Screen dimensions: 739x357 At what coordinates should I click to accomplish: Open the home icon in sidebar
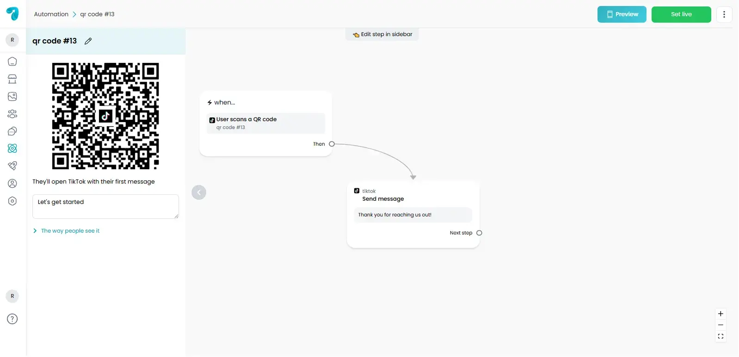[12, 62]
